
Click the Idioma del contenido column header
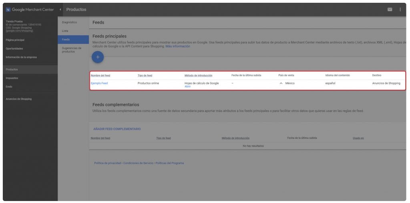point(338,75)
